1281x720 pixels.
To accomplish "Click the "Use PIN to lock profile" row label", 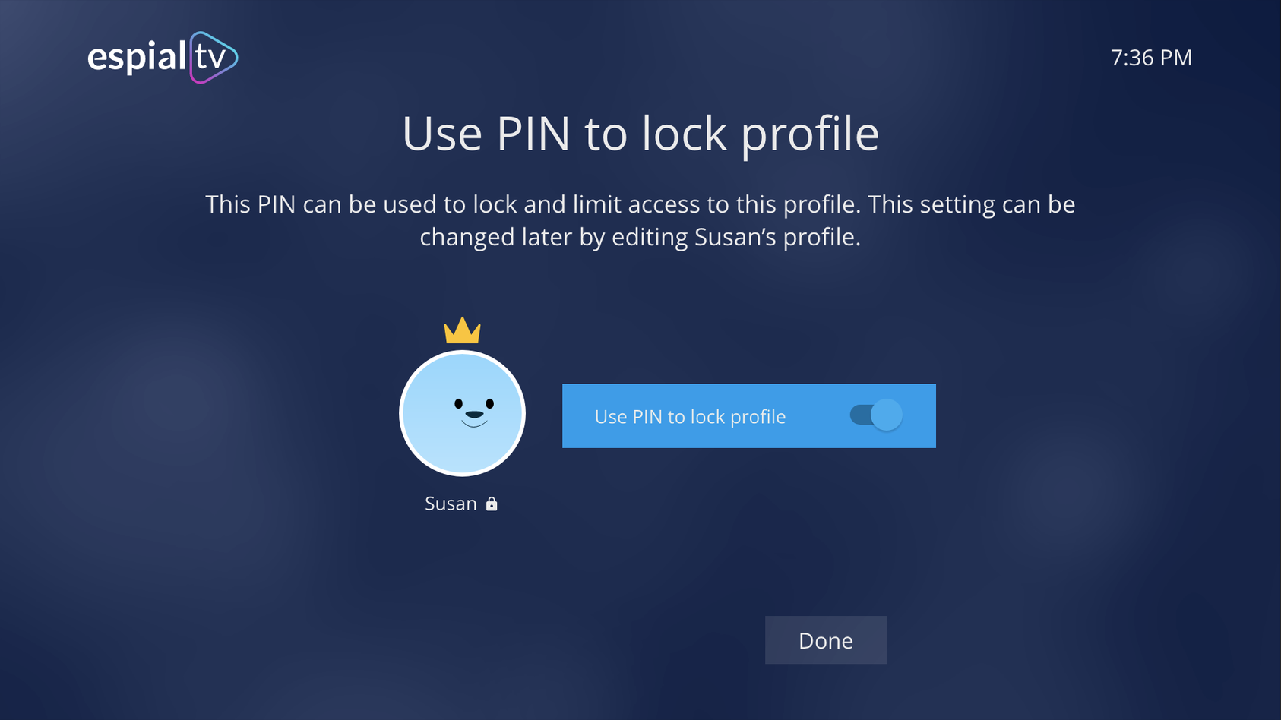I will (690, 417).
